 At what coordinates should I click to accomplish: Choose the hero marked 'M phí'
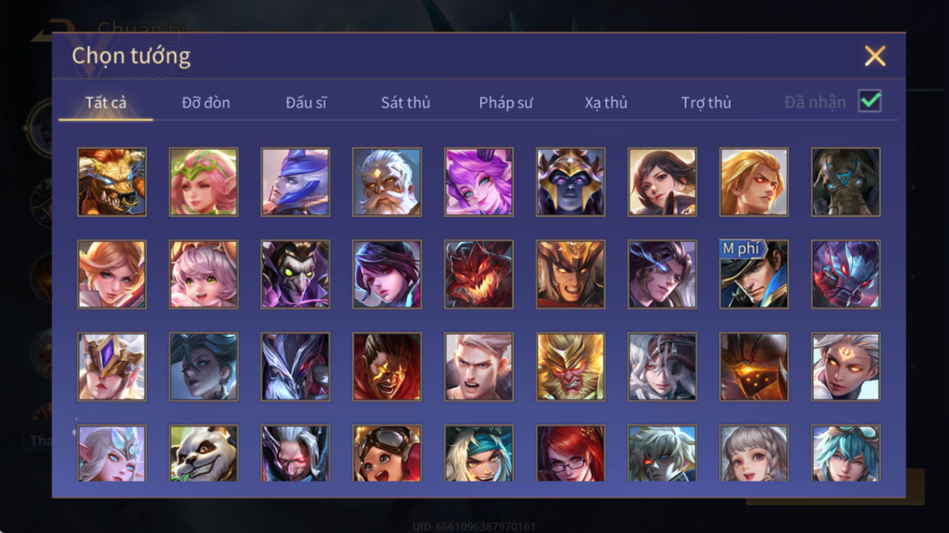coord(754,274)
